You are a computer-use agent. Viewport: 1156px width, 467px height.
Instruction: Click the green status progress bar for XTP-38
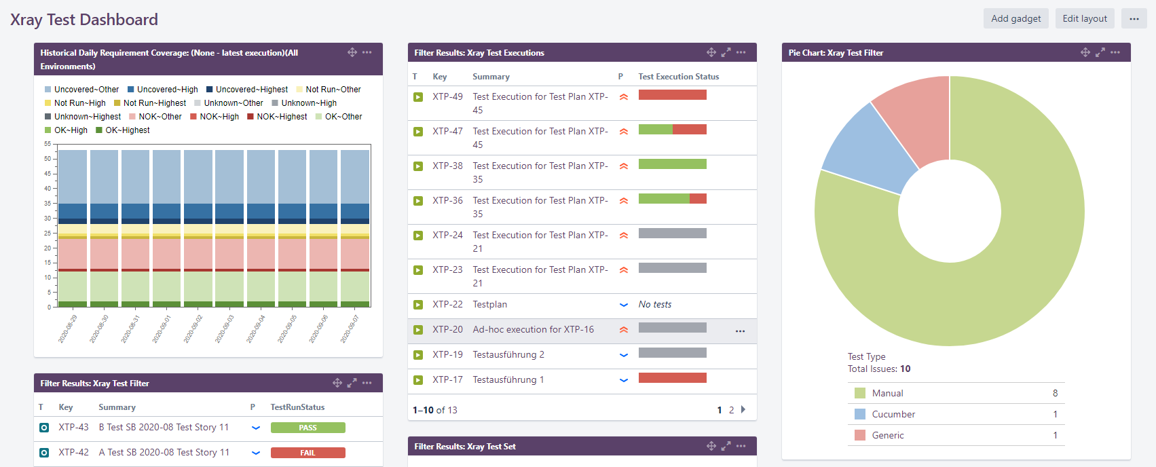[x=673, y=164]
